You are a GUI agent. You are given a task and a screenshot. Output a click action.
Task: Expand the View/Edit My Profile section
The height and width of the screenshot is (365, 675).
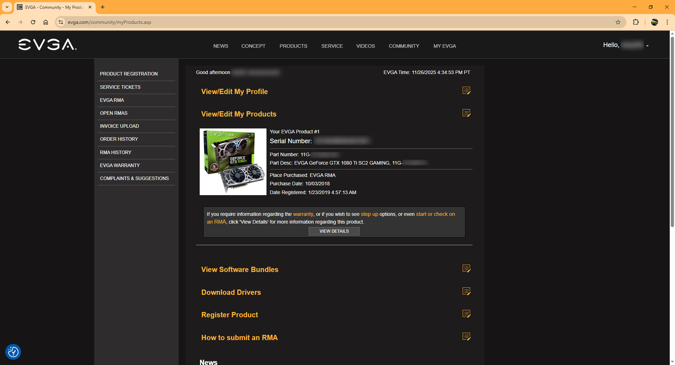(x=234, y=92)
